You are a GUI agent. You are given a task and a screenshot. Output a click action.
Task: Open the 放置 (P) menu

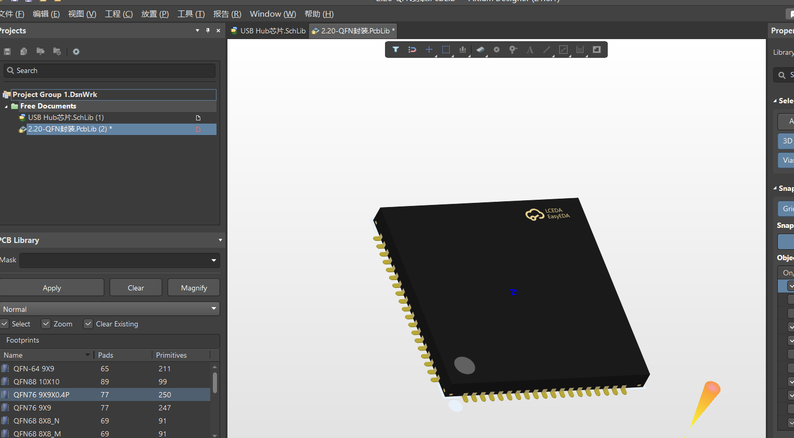click(155, 14)
